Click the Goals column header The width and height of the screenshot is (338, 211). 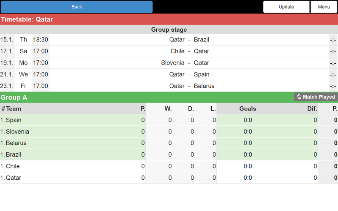point(248,109)
